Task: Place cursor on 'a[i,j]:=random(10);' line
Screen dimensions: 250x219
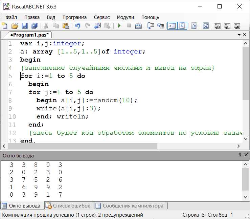Action: pyautogui.click(x=87, y=100)
